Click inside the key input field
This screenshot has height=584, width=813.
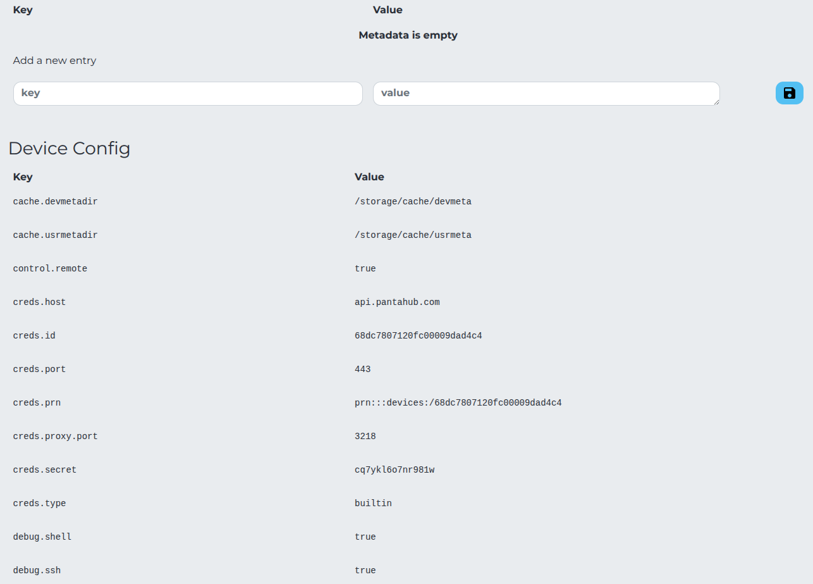click(x=188, y=93)
